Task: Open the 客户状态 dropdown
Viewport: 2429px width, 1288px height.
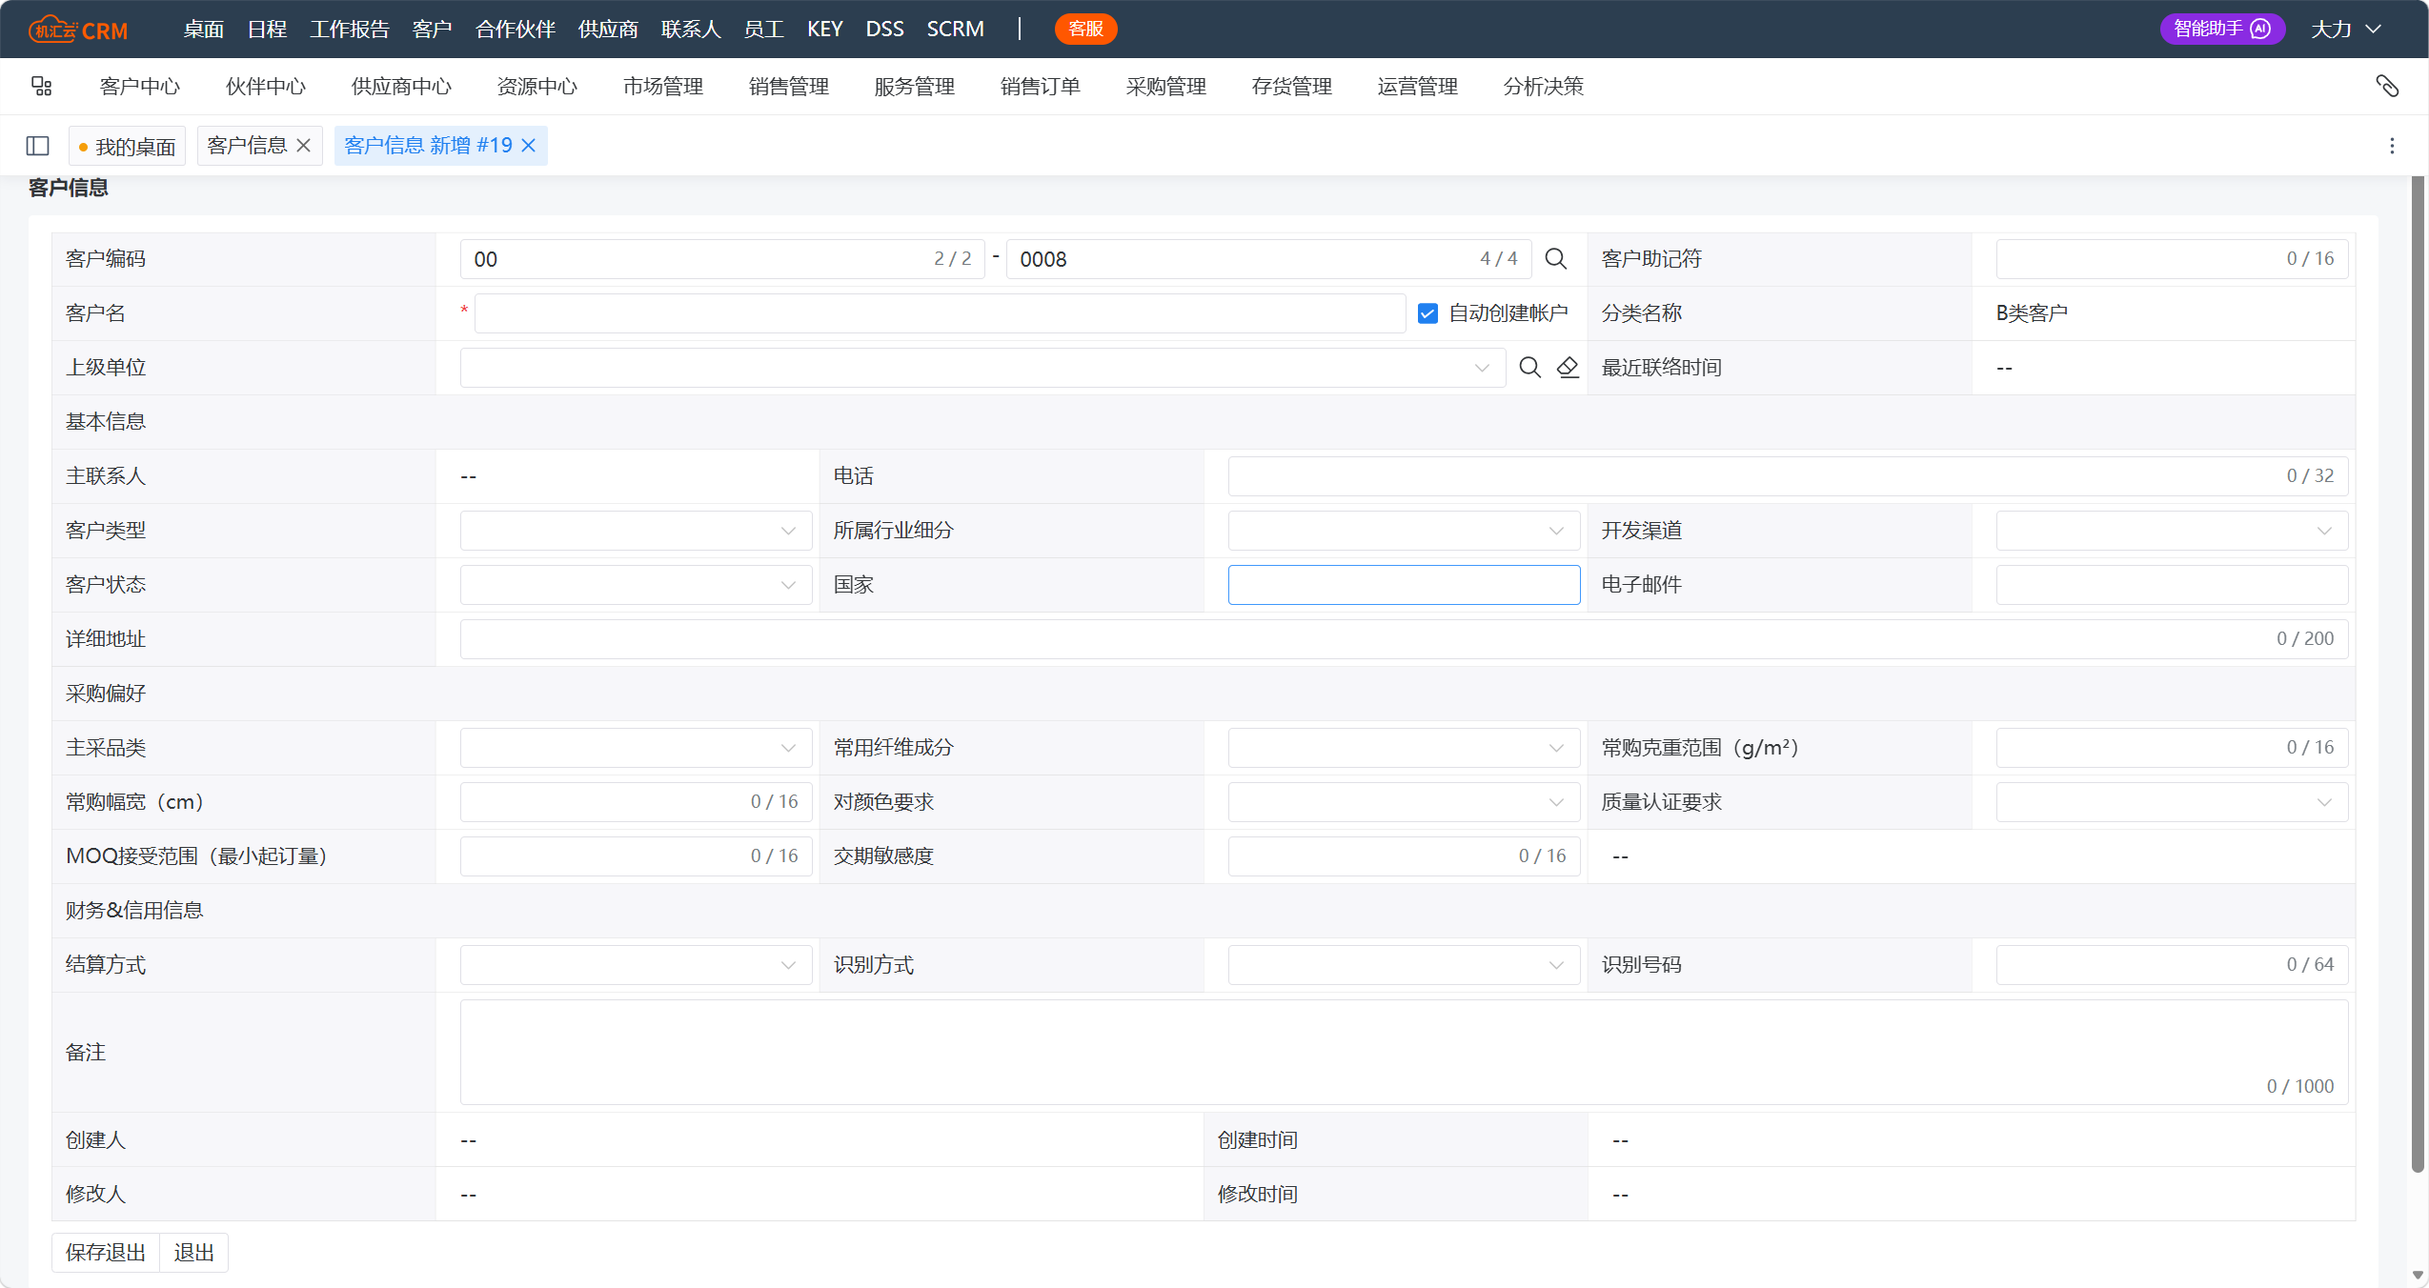Action: (636, 585)
